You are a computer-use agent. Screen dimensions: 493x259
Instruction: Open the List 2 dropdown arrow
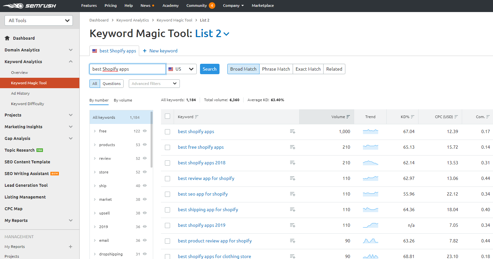tap(227, 34)
